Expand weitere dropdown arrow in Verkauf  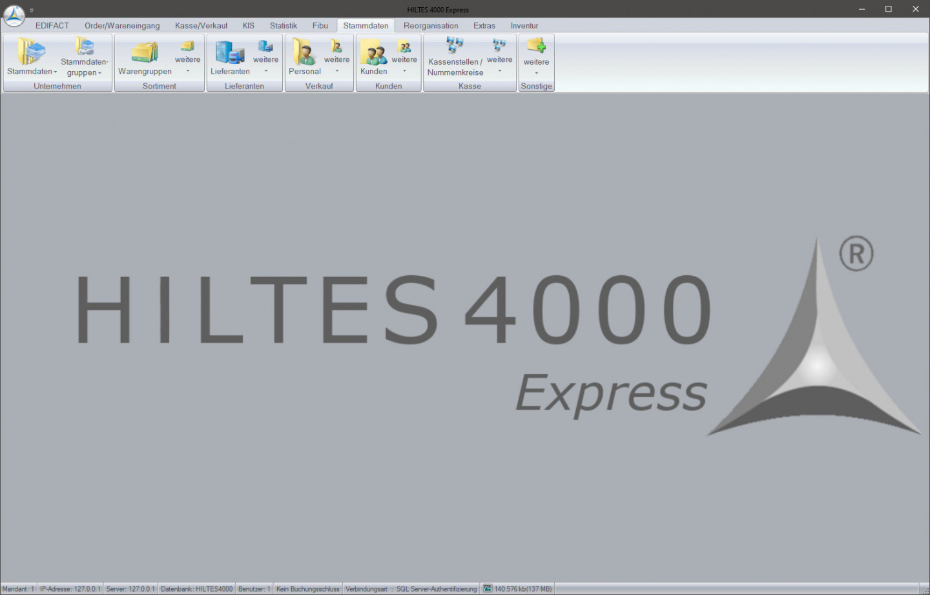point(337,71)
